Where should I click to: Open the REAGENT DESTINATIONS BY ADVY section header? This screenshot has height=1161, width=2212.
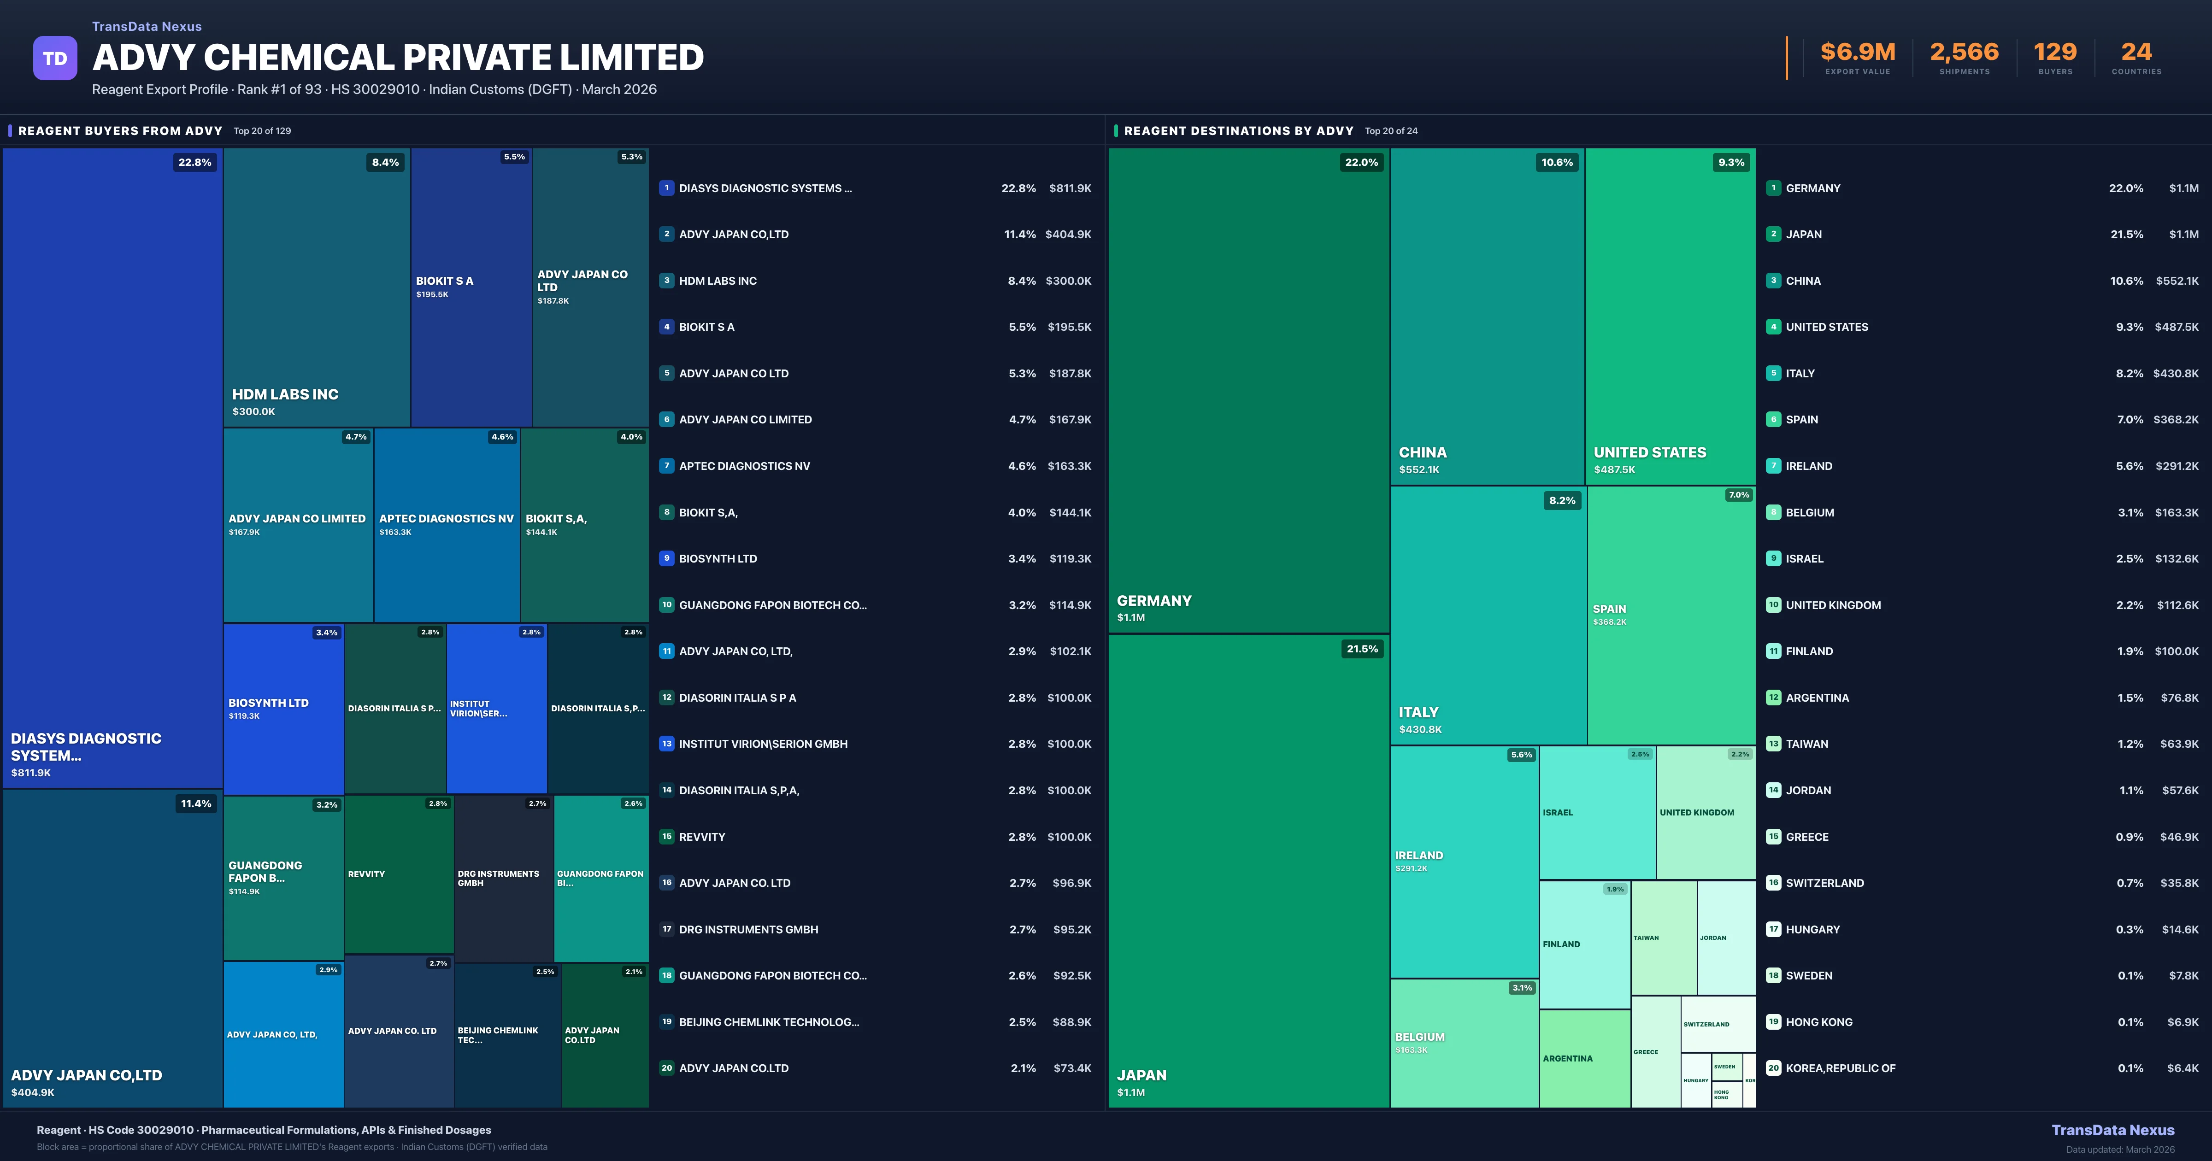click(1238, 130)
